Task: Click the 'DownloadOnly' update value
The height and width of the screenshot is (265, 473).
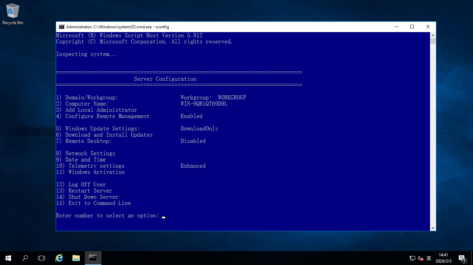Action: click(199, 129)
